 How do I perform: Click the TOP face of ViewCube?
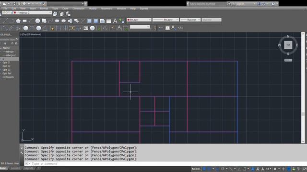(x=288, y=45)
